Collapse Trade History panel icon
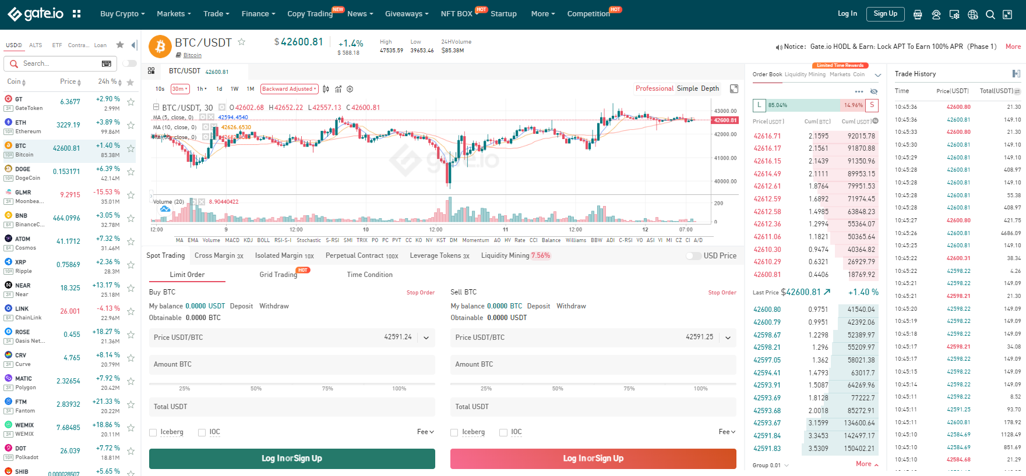Image resolution: width=1026 pixels, height=476 pixels. click(x=1016, y=73)
